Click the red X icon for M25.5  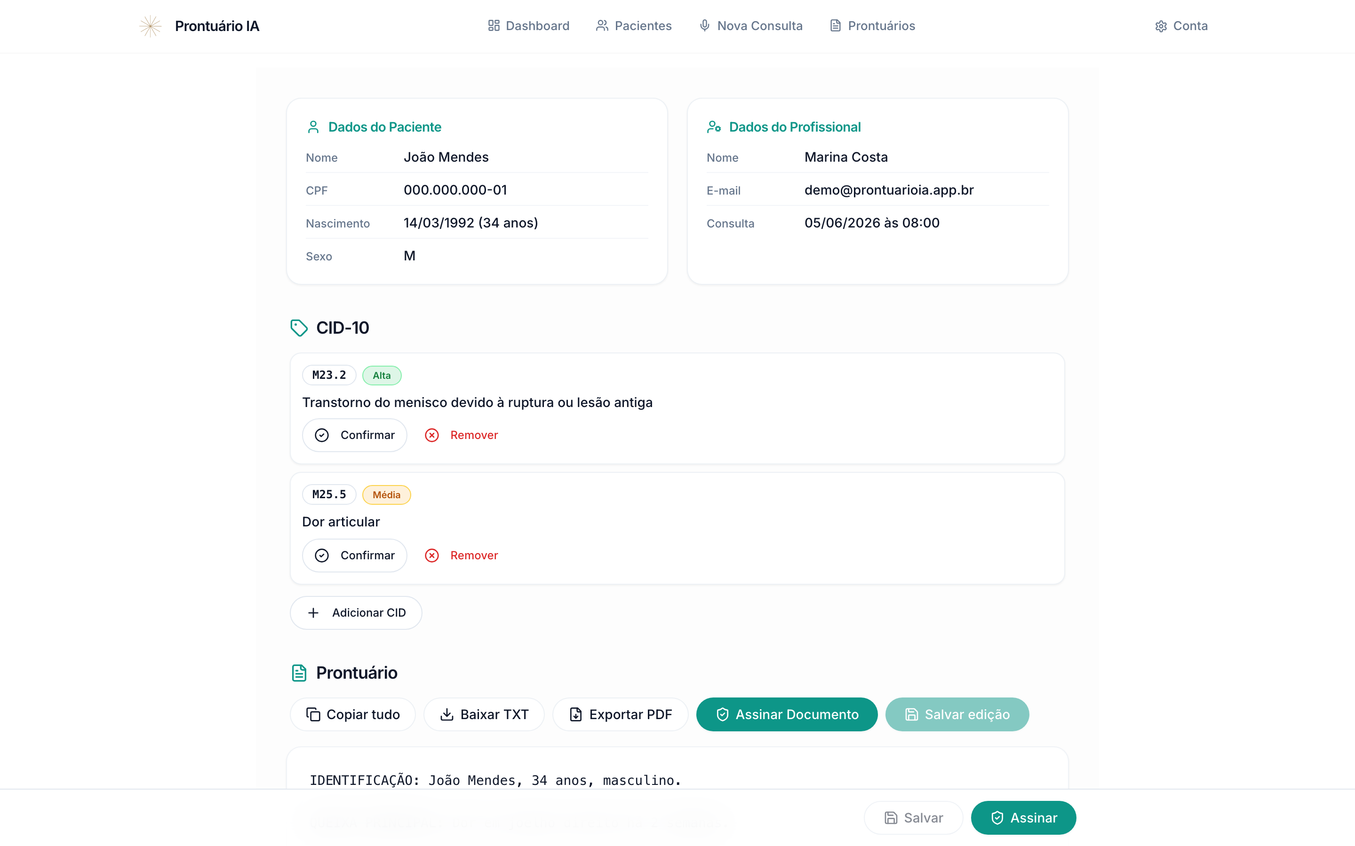(x=432, y=556)
